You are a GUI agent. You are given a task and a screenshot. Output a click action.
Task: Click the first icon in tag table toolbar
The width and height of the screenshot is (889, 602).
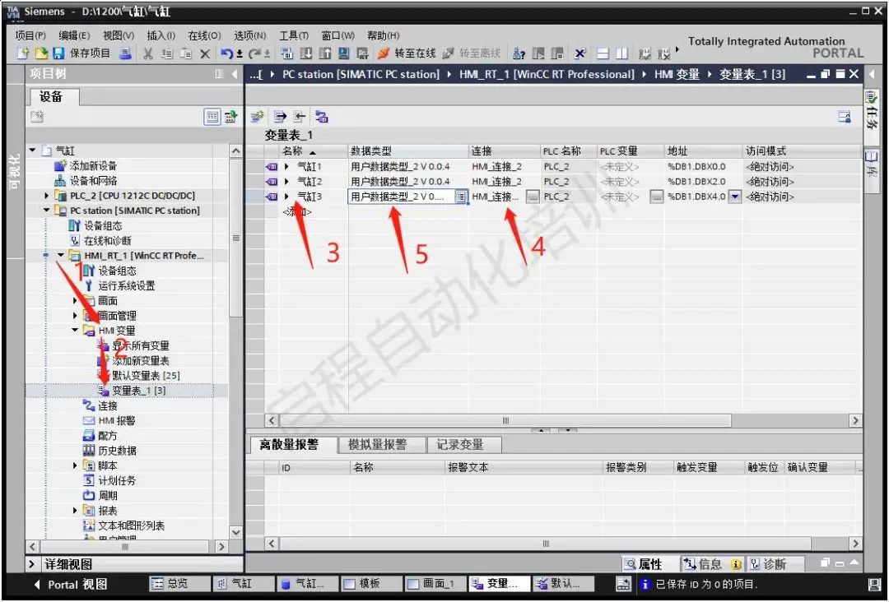pyautogui.click(x=258, y=117)
